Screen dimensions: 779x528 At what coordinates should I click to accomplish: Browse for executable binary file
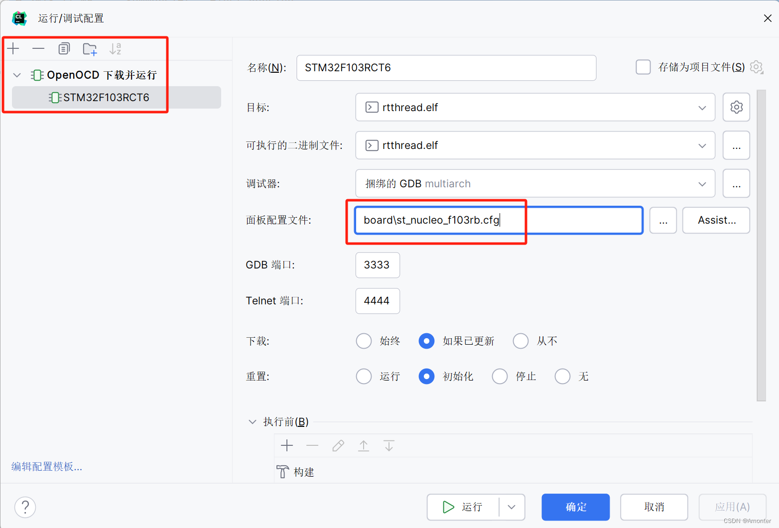tap(736, 145)
